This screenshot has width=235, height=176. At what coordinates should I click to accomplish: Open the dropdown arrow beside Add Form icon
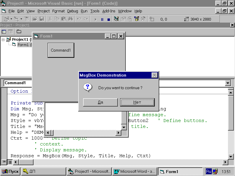click(21, 19)
